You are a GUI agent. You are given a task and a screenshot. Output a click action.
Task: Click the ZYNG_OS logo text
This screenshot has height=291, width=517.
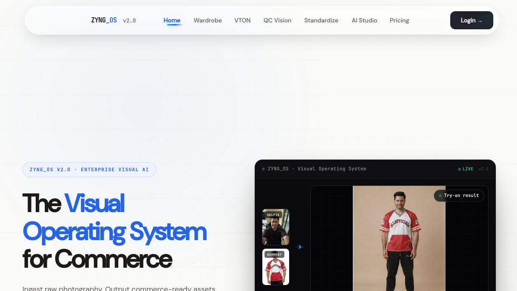(104, 20)
